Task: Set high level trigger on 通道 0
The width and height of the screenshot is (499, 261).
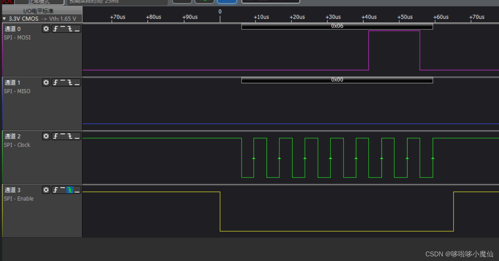Action: click(x=62, y=29)
